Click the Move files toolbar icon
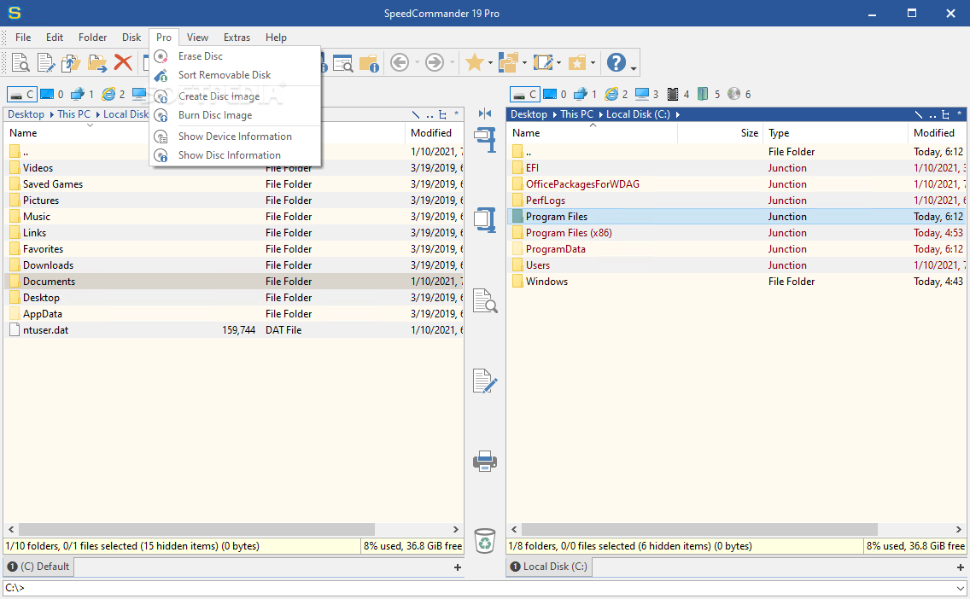The height and width of the screenshot is (599, 970). 97,62
